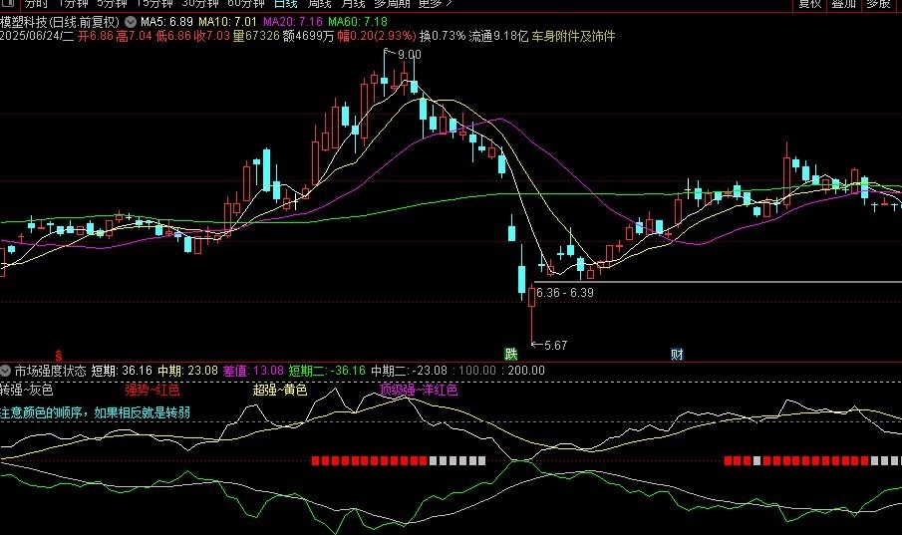Click the 量67326 volume value

[x=256, y=36]
